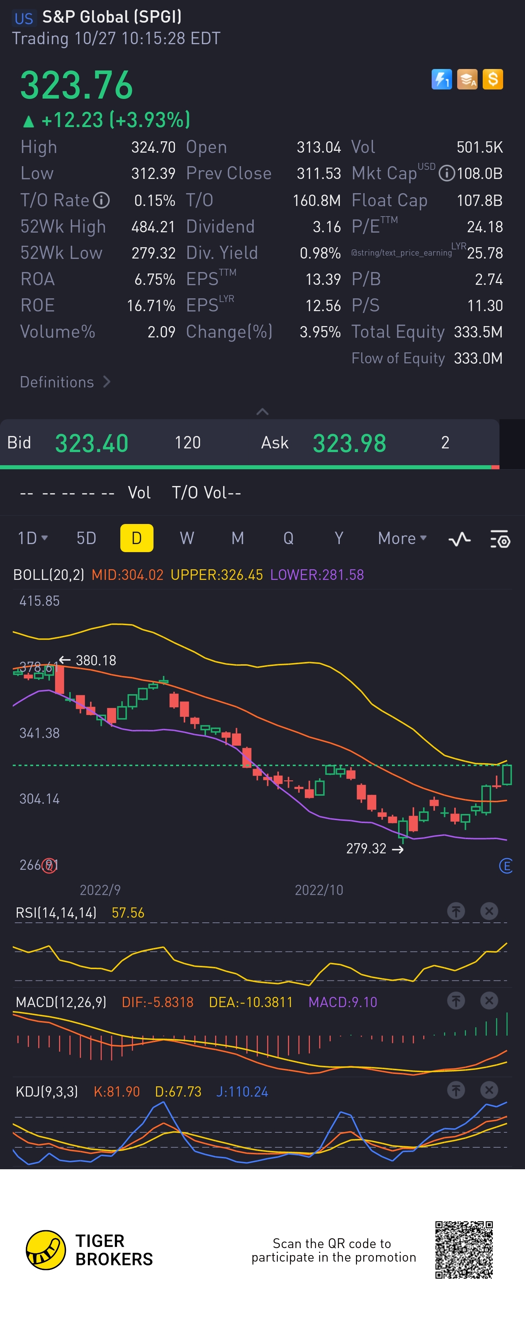Expand the More timeframes dropdown
The width and height of the screenshot is (525, 1331).
coord(402,538)
